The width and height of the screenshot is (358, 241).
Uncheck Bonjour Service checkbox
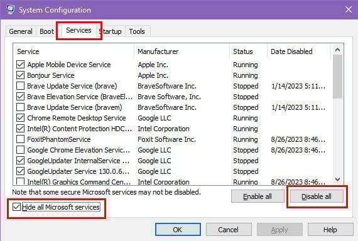click(20, 75)
